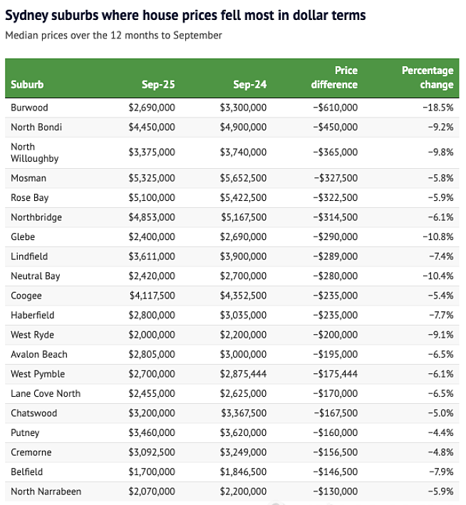The image size is (466, 505).
Task: Click the Sep-24 column header
Action: pyautogui.click(x=250, y=84)
